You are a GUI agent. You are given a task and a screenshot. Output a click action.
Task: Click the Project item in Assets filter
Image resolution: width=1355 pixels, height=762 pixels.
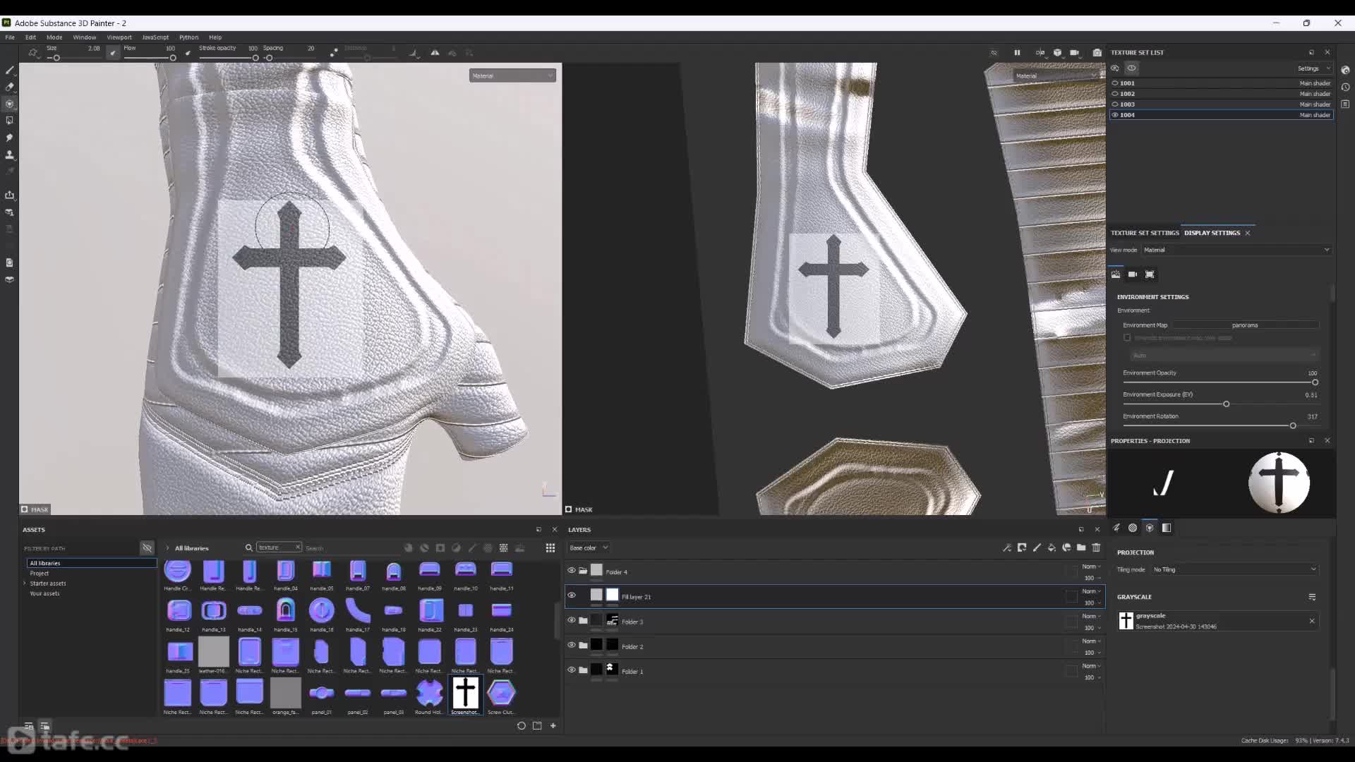(40, 574)
